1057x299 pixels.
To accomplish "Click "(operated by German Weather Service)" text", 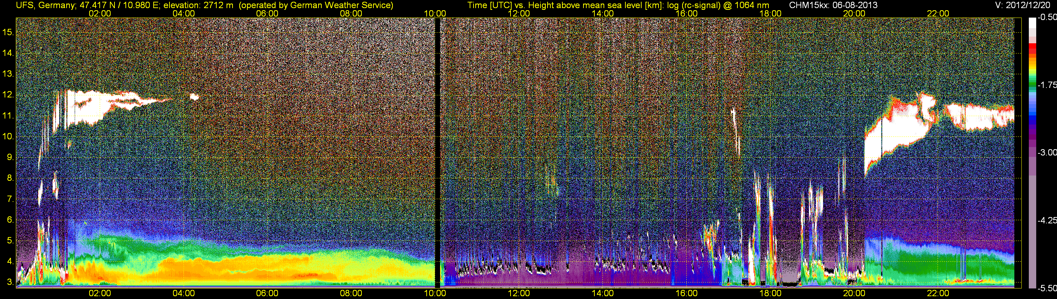I will coord(316,5).
